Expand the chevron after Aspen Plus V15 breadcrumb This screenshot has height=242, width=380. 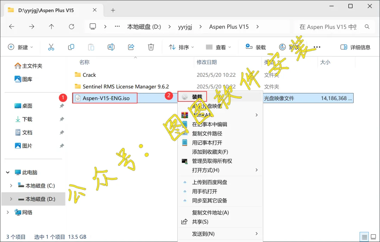(x=257, y=27)
